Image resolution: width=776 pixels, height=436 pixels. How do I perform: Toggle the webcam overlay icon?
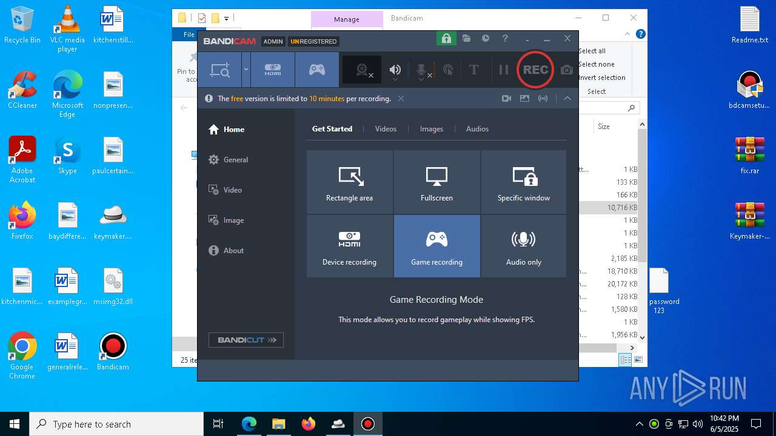pyautogui.click(x=363, y=70)
